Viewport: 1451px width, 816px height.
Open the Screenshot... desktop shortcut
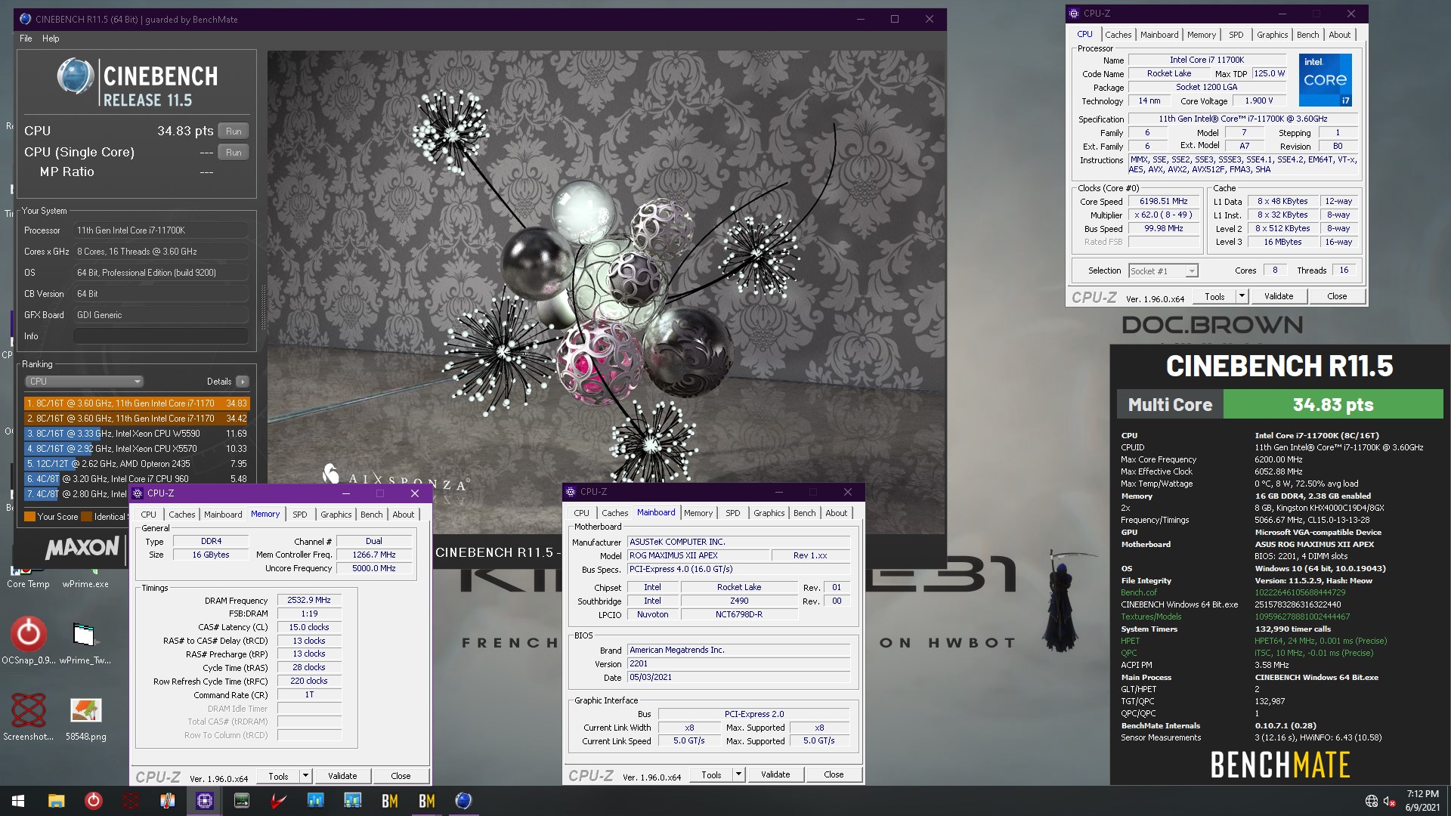[28, 717]
